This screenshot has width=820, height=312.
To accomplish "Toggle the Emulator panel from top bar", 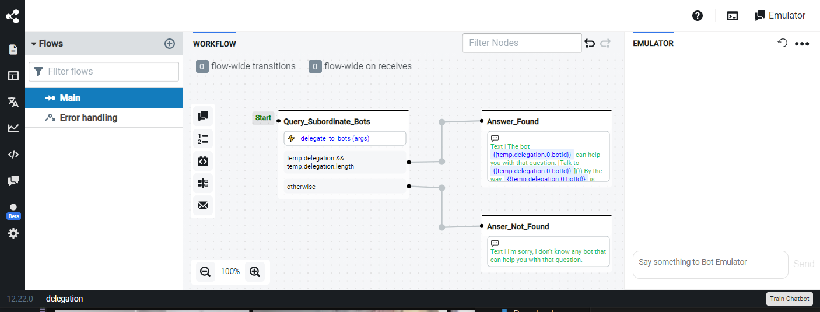I will coord(780,16).
